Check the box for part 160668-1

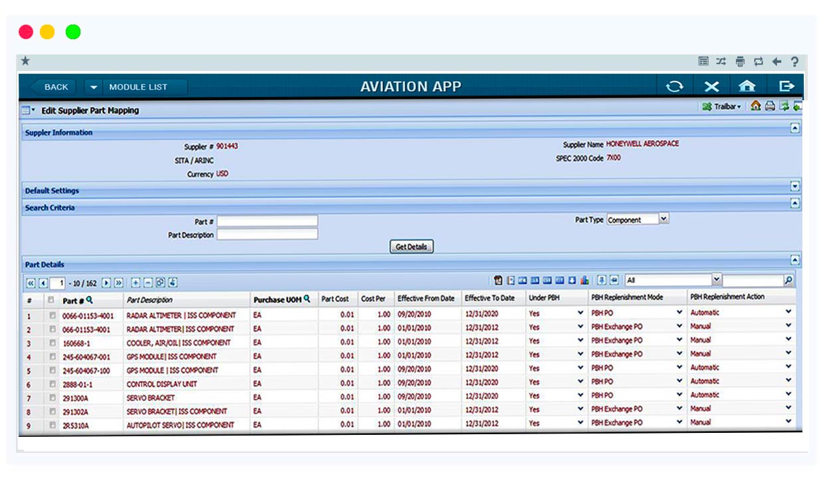coord(53,343)
